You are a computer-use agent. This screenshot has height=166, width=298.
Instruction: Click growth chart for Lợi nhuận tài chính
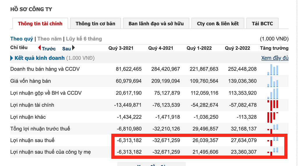coord(273,105)
